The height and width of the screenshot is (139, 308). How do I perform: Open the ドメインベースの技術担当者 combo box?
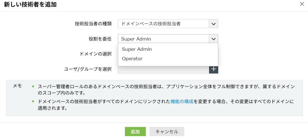(x=164, y=24)
